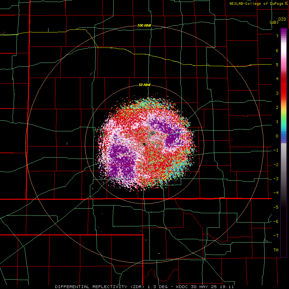289x289 pixels.
Task: Click the black radar site marker at center
Action: (x=144, y=144)
